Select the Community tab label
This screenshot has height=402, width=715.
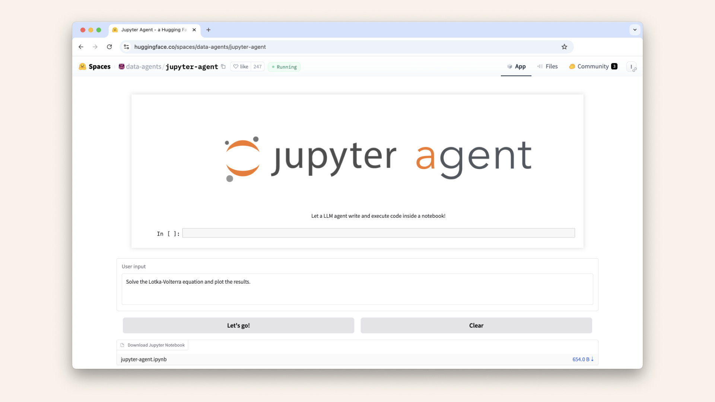(x=593, y=66)
